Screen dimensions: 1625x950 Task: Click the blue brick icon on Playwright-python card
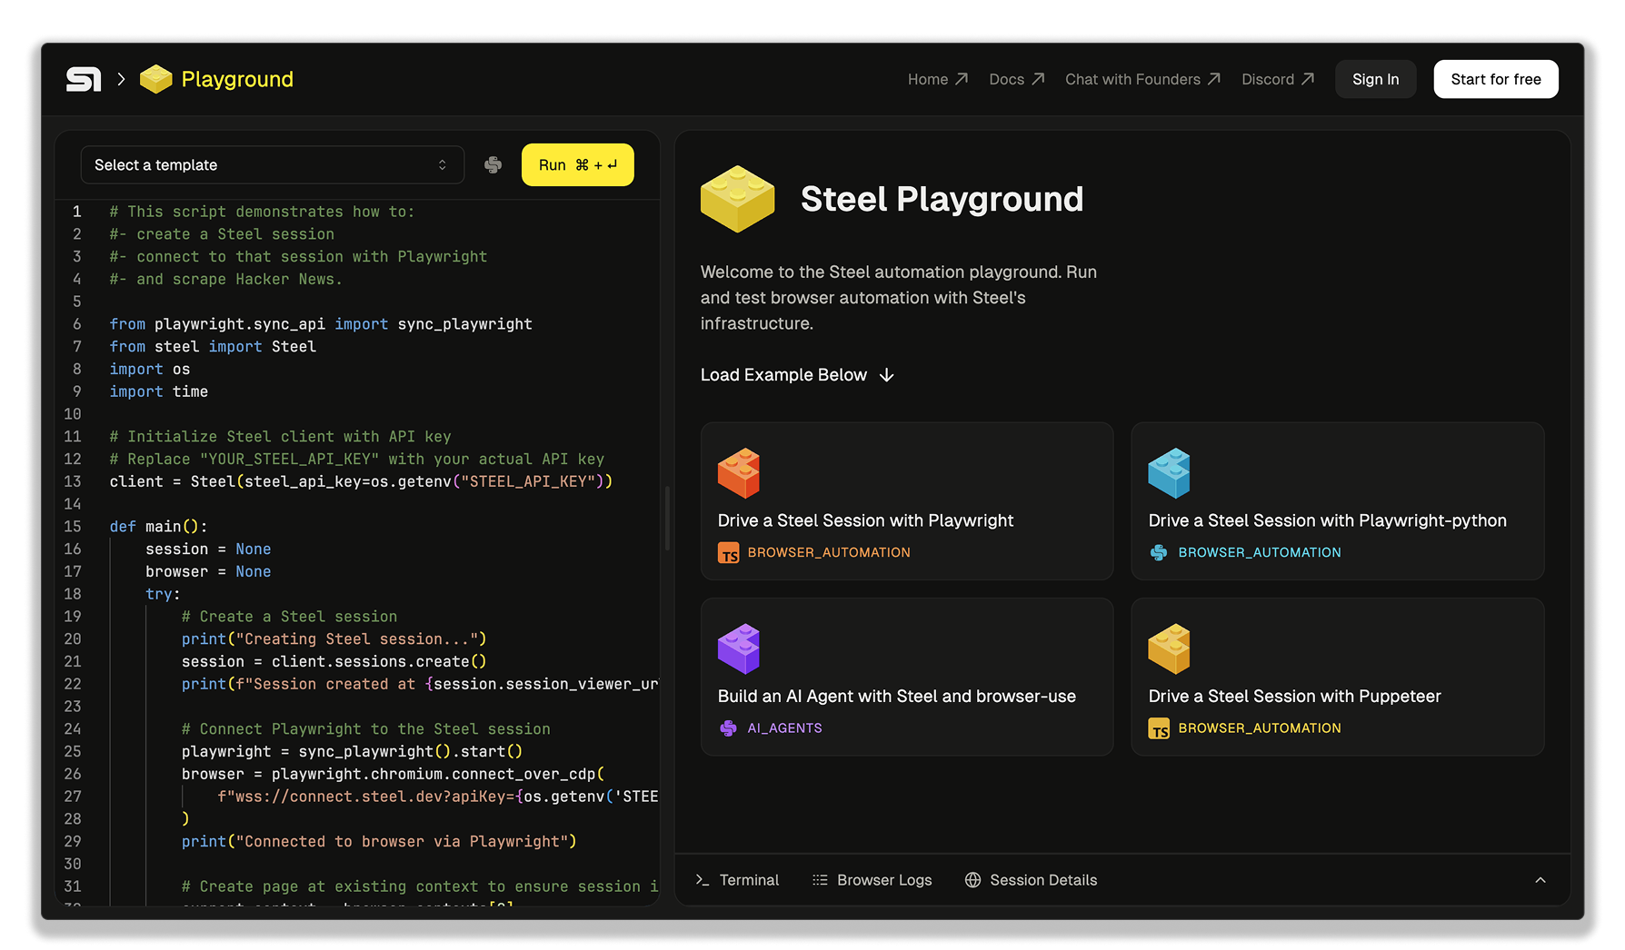point(1169,473)
